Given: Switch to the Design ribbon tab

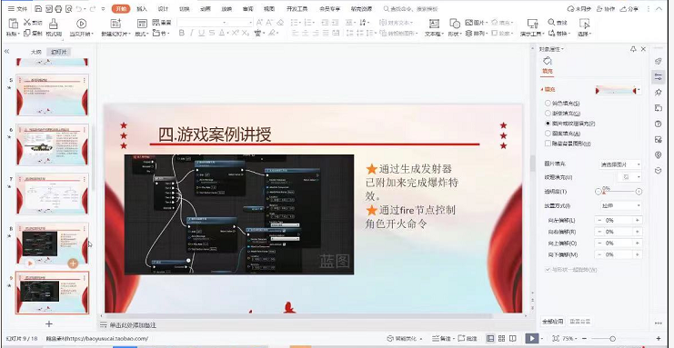Looking at the screenshot, I should coord(163,9).
